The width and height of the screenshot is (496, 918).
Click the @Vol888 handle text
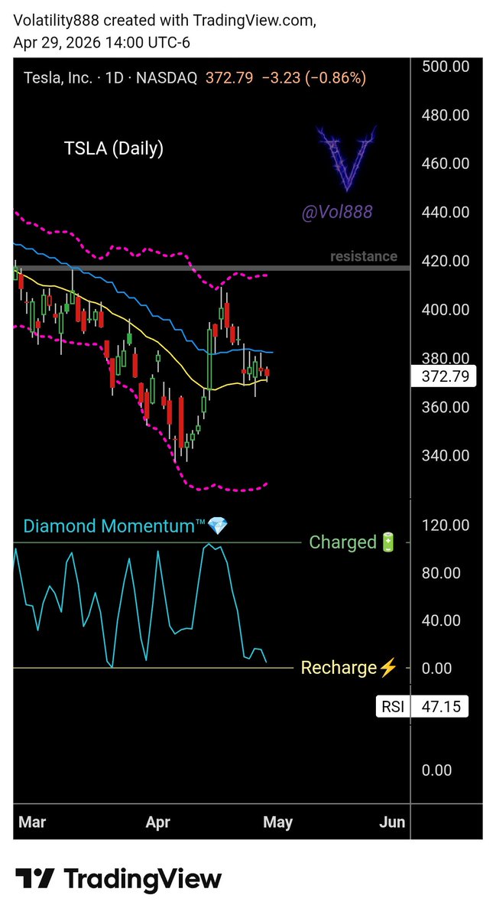coord(337,213)
